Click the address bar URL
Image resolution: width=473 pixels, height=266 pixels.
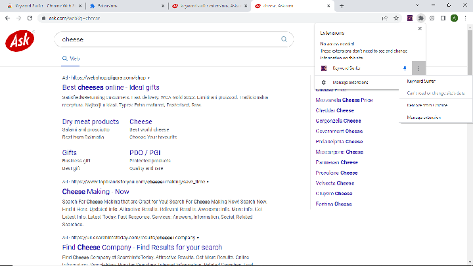click(74, 18)
